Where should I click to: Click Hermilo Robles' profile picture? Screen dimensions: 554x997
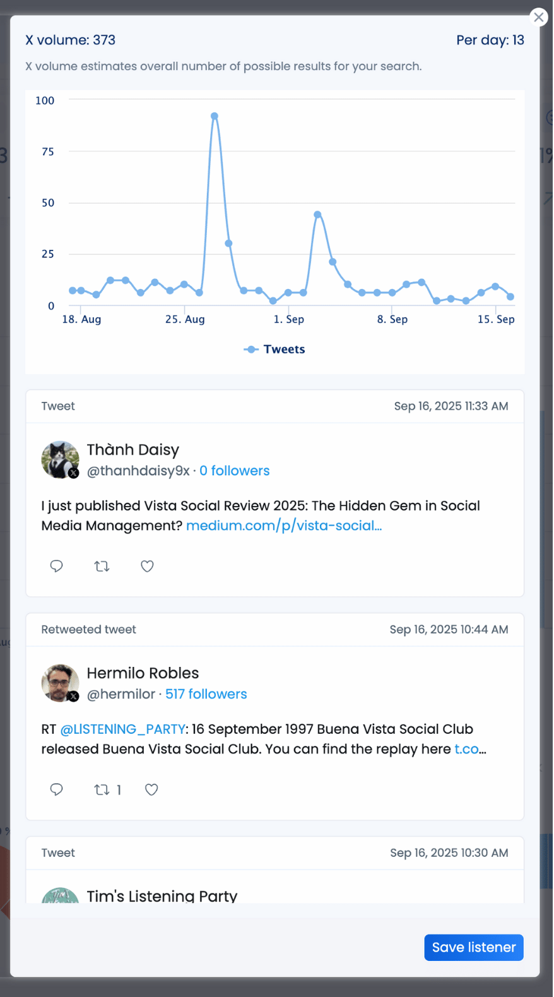click(60, 682)
